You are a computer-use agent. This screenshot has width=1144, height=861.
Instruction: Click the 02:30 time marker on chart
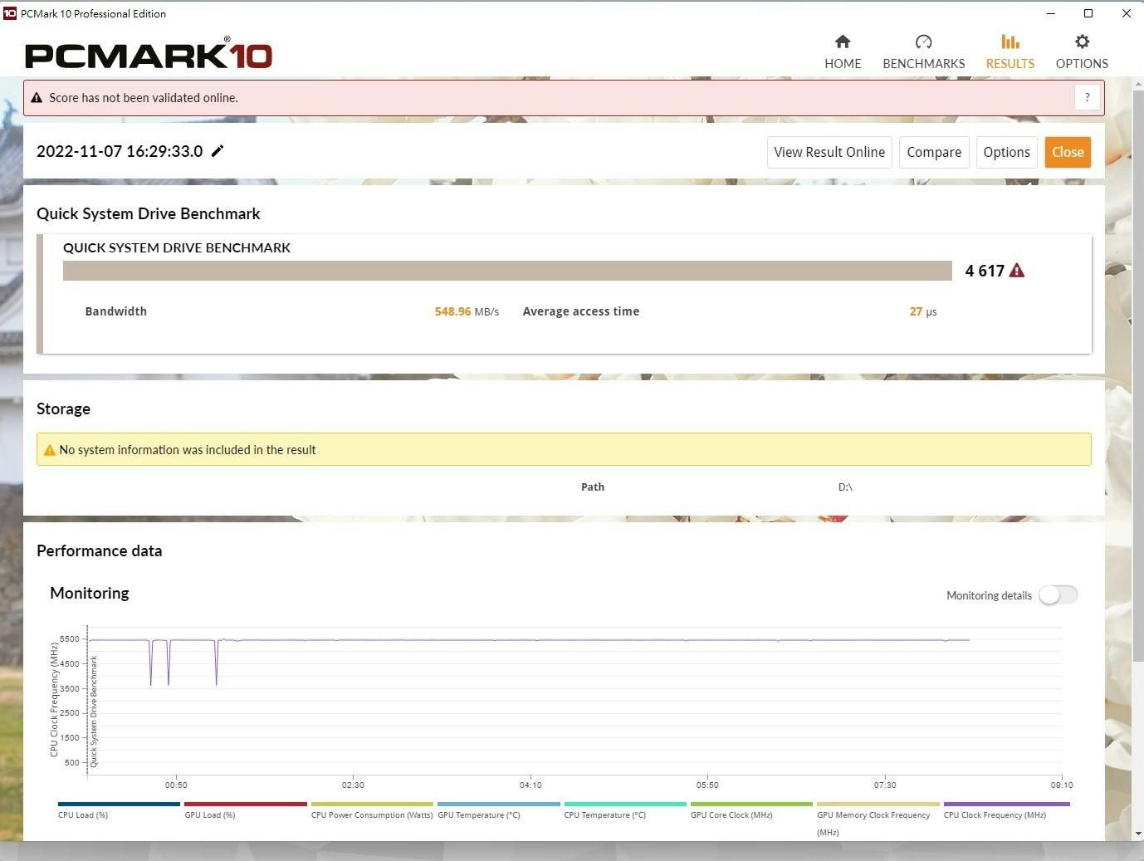353,785
